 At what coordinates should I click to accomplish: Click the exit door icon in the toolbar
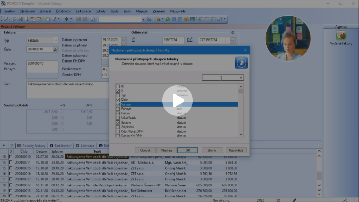(6, 19)
